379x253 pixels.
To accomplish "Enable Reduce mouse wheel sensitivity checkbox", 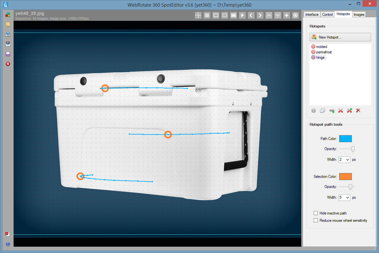I will coord(316,220).
